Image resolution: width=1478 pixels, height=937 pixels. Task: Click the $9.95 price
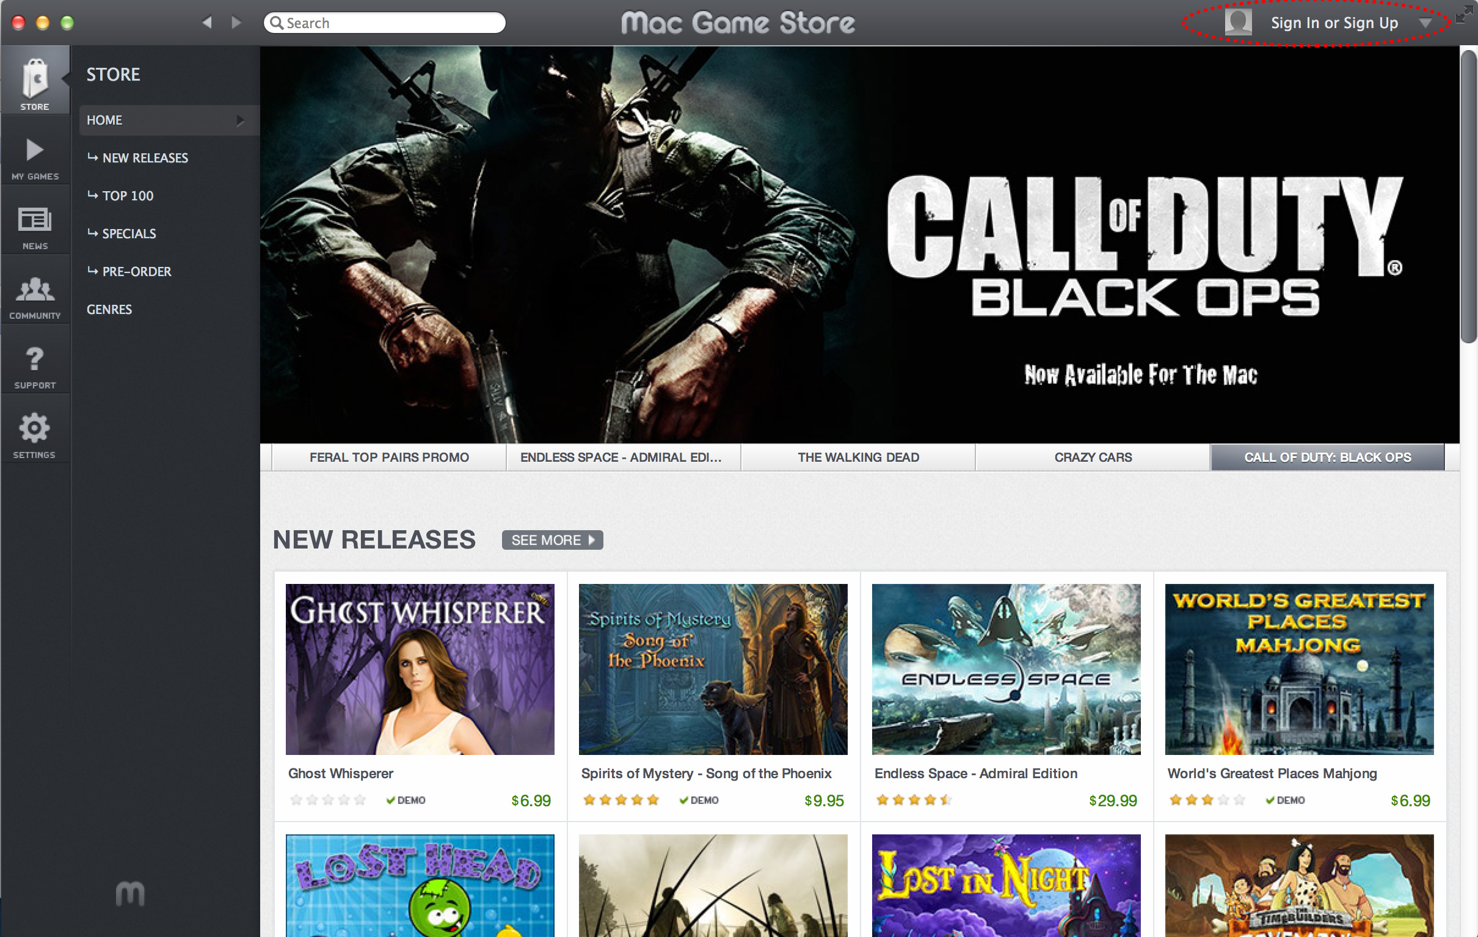825,801
